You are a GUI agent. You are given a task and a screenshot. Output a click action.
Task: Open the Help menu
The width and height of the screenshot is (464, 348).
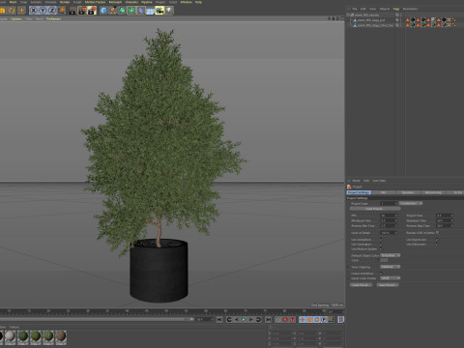[198, 2]
